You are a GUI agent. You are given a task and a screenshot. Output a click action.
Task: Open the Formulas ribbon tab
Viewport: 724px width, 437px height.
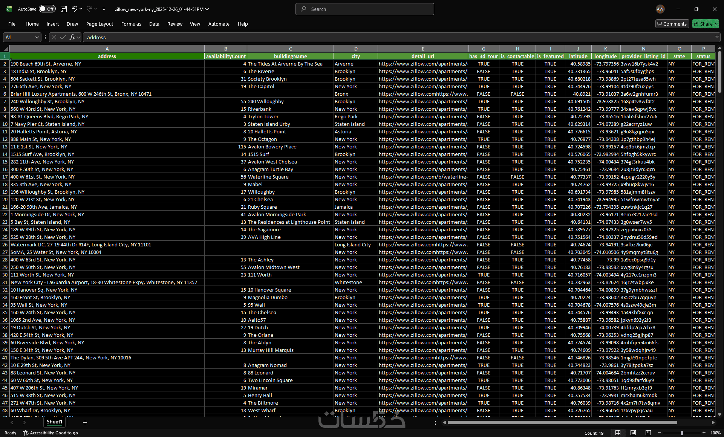click(131, 24)
